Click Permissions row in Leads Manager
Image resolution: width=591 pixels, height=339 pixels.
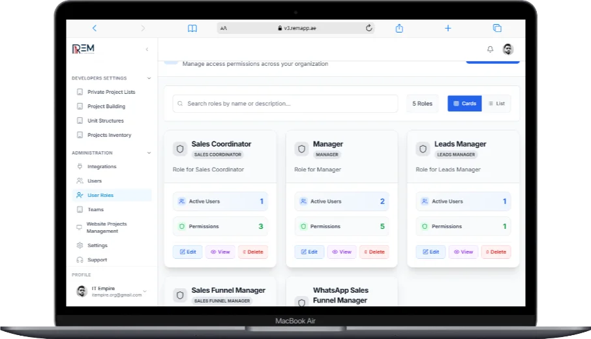point(463,226)
